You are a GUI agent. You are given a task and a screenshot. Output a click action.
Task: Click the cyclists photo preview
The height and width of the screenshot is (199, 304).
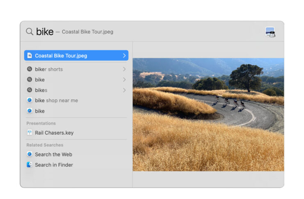click(x=208, y=115)
